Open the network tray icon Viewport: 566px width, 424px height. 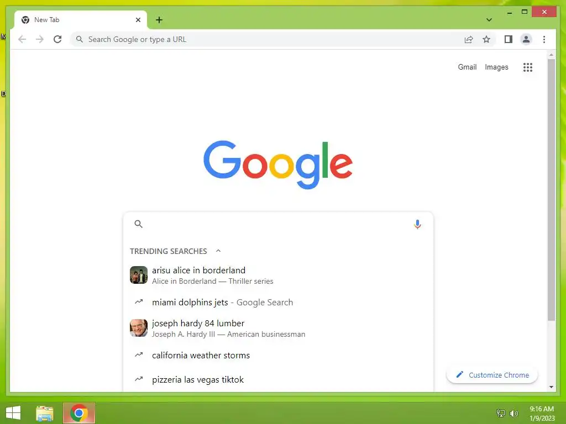click(501, 413)
